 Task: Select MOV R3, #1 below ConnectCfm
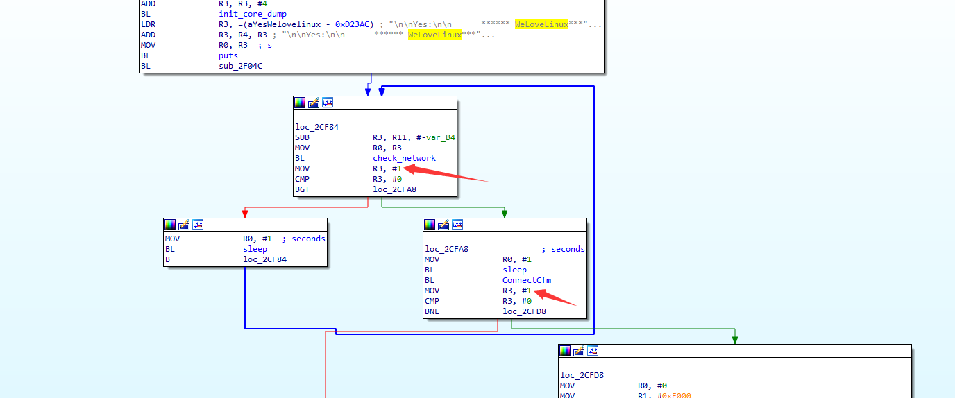478,291
